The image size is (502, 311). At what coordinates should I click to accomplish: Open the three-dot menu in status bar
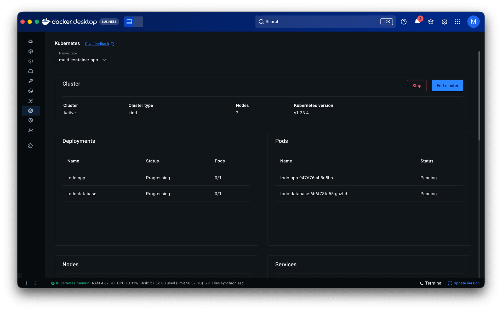[x=35, y=283]
